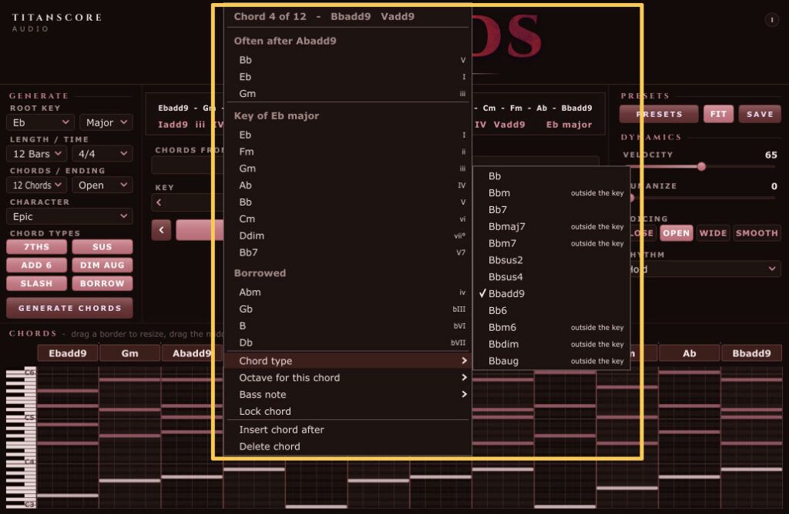Screen dimensions: 789x514
Task: Open the 12 Chords count dropdown
Action: pos(37,185)
